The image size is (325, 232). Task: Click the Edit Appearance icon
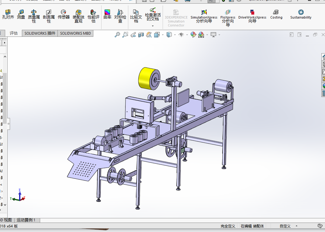[x=193, y=35]
